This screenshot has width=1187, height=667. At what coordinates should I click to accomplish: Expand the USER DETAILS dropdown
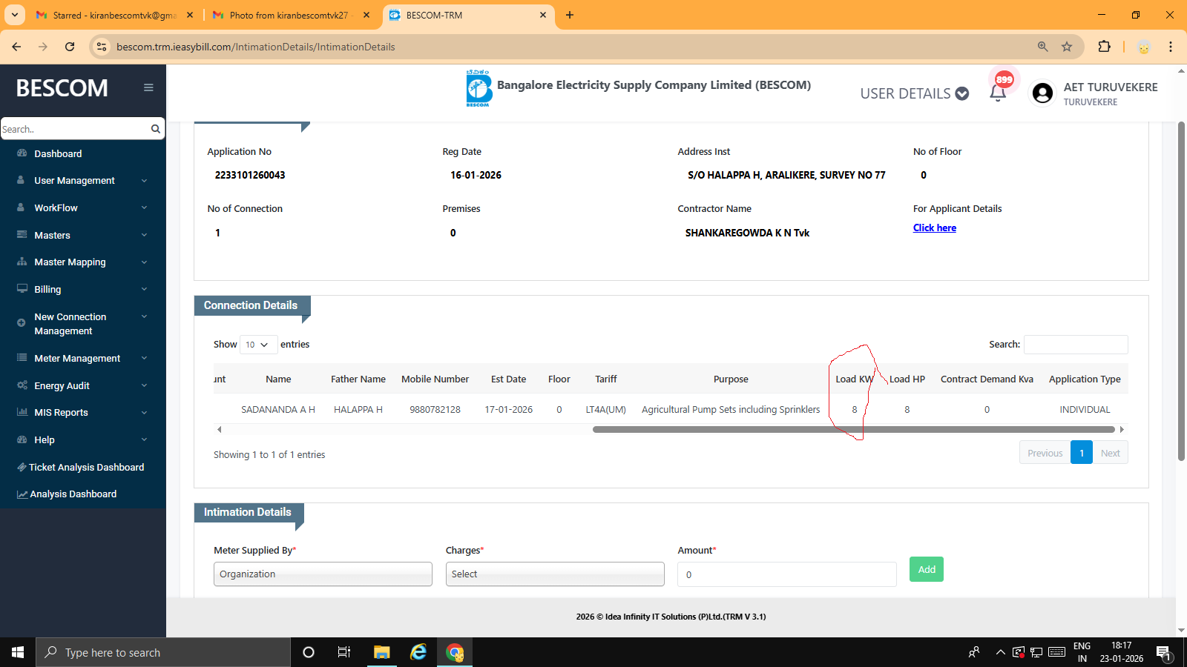[x=914, y=93]
